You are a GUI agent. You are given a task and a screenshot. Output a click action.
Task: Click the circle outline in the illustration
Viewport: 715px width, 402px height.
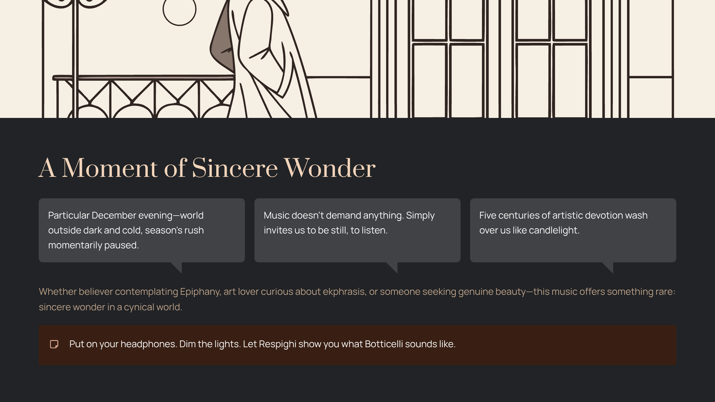179,9
